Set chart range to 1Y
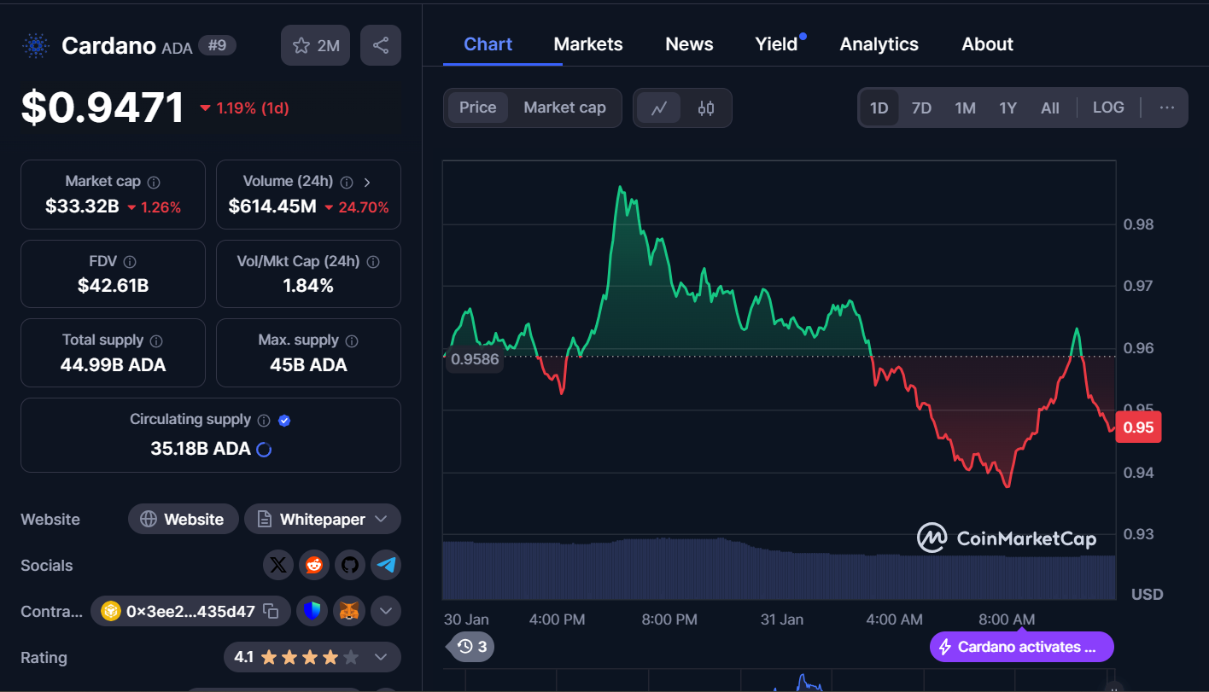This screenshot has width=1209, height=692. [1008, 108]
